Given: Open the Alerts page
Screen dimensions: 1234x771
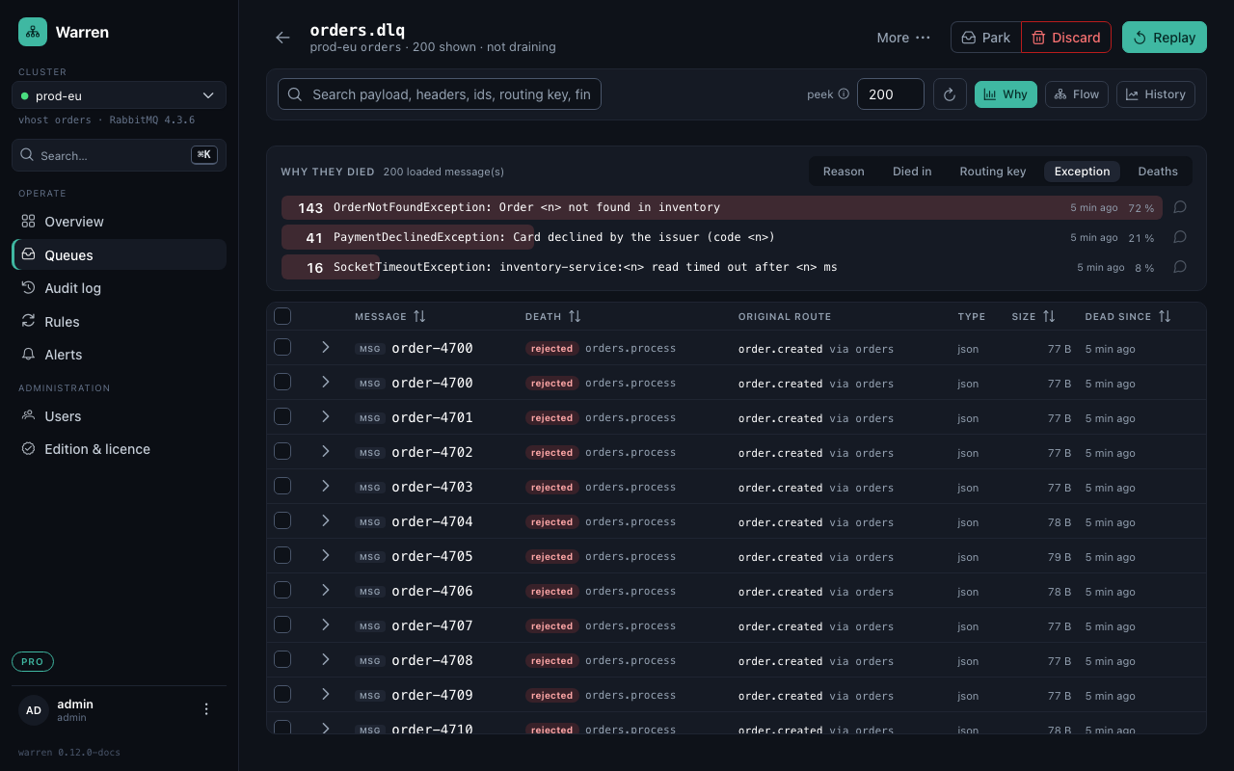Looking at the screenshot, I should [x=120, y=355].
